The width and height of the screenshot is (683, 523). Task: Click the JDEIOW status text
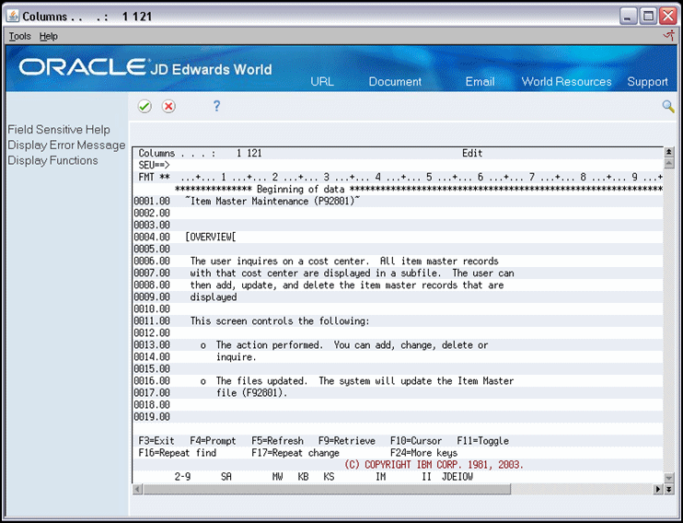(457, 477)
